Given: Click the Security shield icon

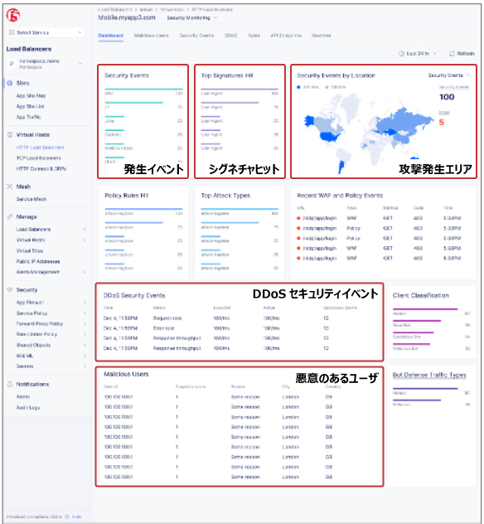Looking at the screenshot, I should [10, 289].
